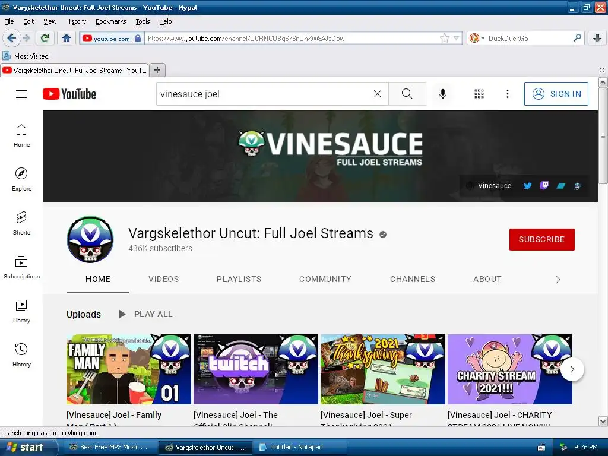Open Shorts in YouTube sidebar
Image resolution: width=608 pixels, height=456 pixels.
[21, 223]
